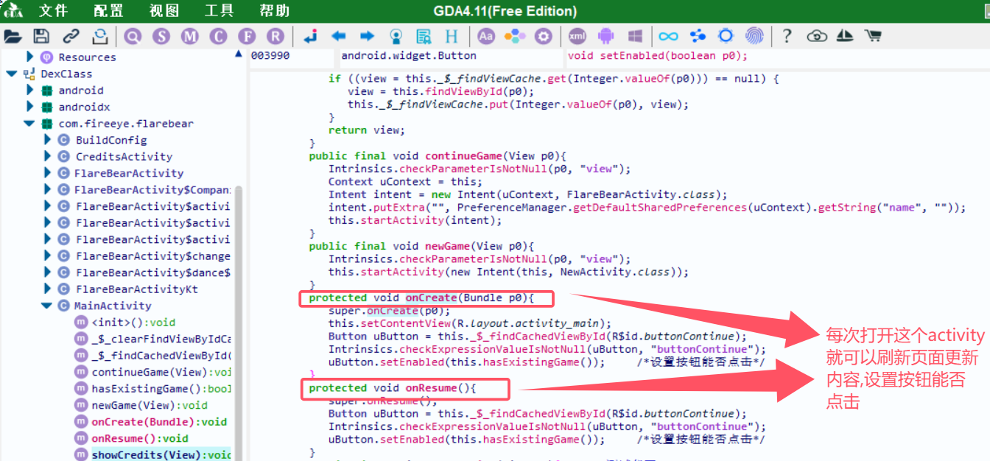Open the 视图 menu
Viewport: 990px width, 461px height.
(164, 11)
